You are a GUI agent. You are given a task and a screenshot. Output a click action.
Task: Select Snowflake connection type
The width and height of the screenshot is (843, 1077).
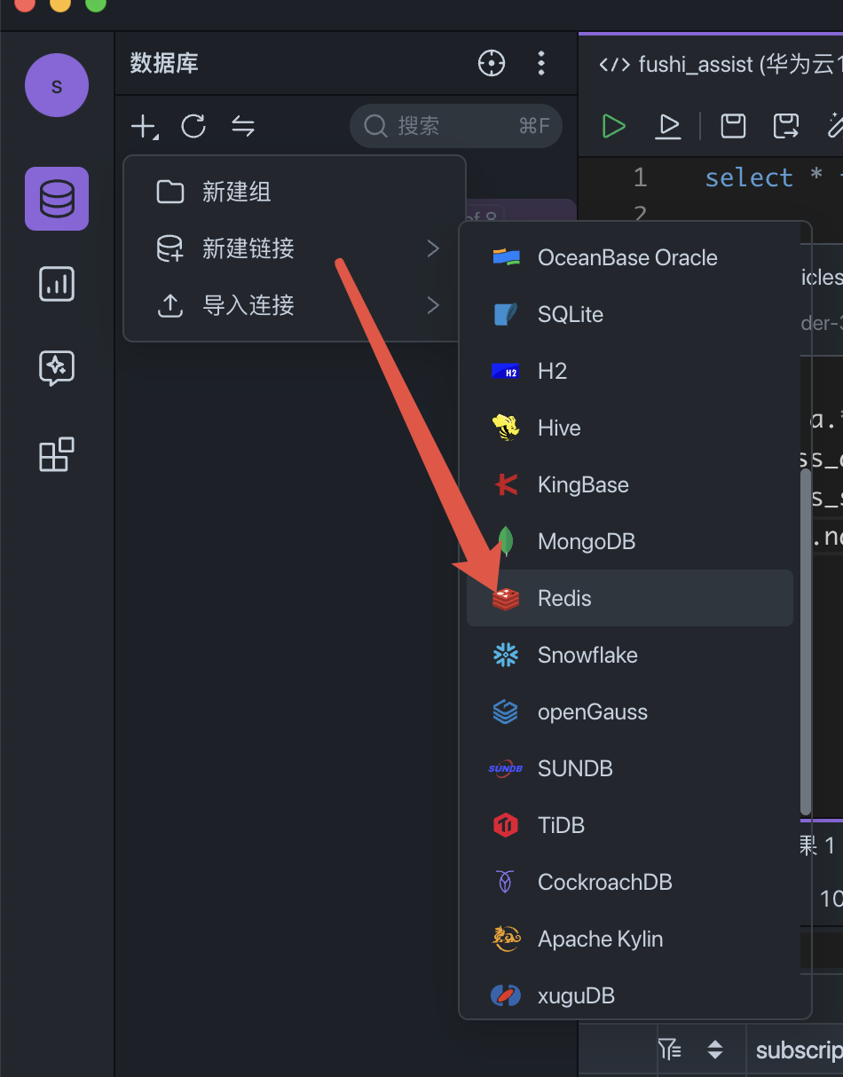(630, 655)
